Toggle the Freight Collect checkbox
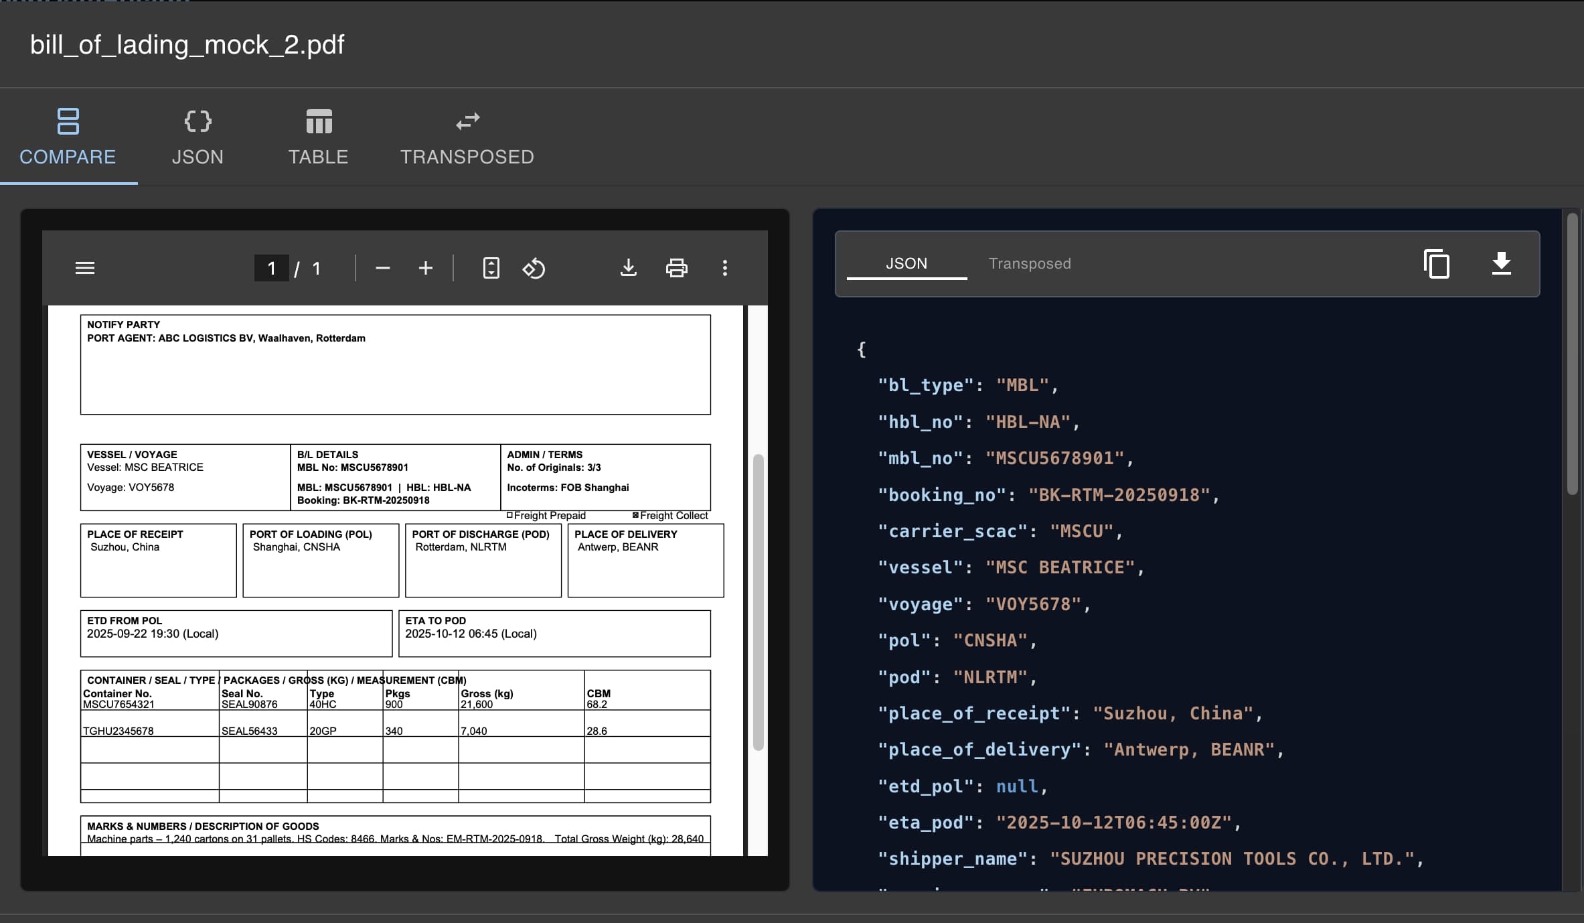 click(x=635, y=515)
